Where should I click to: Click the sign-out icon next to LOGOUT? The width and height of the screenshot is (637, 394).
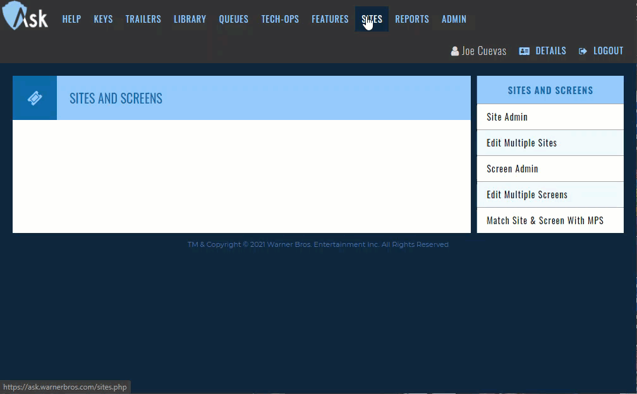coord(583,51)
